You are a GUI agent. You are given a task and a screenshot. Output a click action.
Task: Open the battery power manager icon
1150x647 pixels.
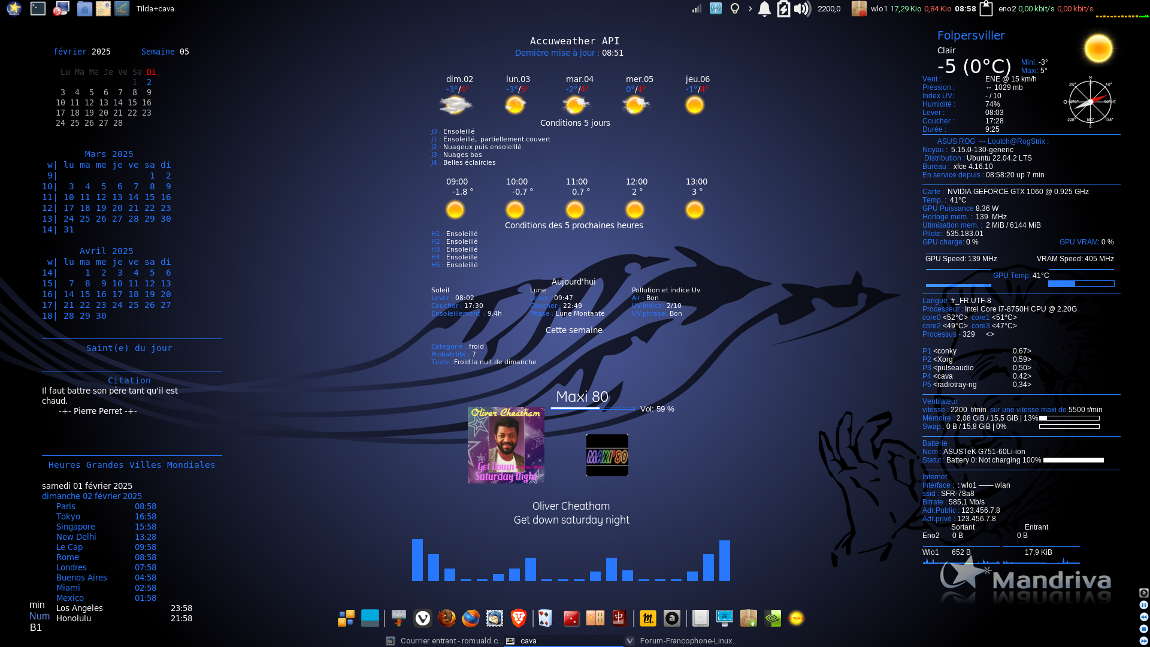[783, 8]
